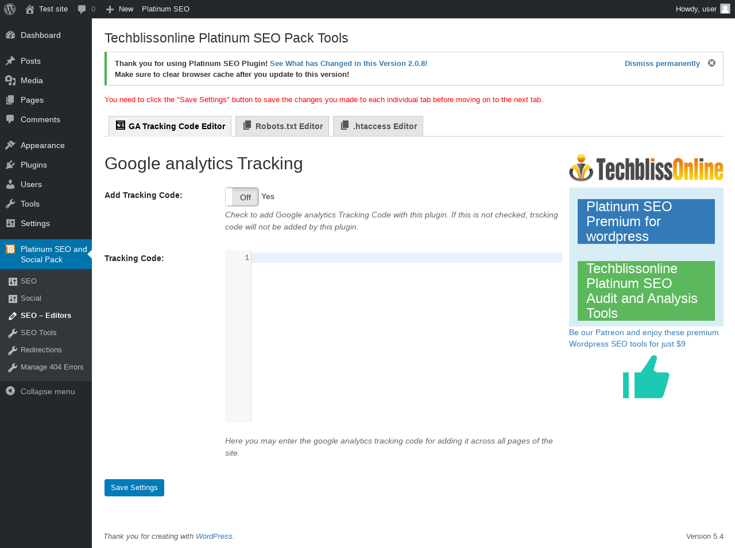Click the Dashboard gauge icon
Image resolution: width=735 pixels, height=548 pixels.
[x=10, y=35]
